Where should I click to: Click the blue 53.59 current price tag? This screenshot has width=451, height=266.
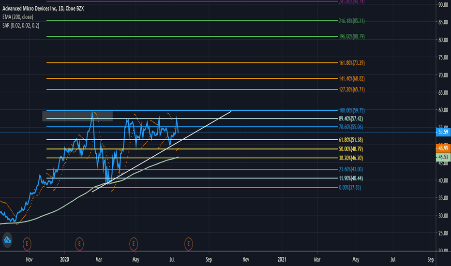[443, 132]
